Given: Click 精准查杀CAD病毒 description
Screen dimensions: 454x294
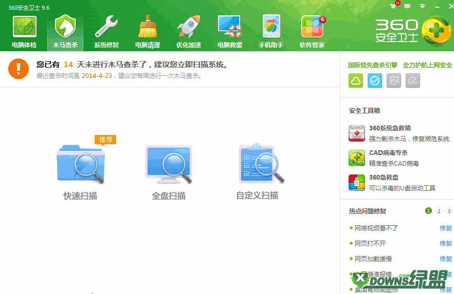Looking at the screenshot, I should pyautogui.click(x=394, y=164).
